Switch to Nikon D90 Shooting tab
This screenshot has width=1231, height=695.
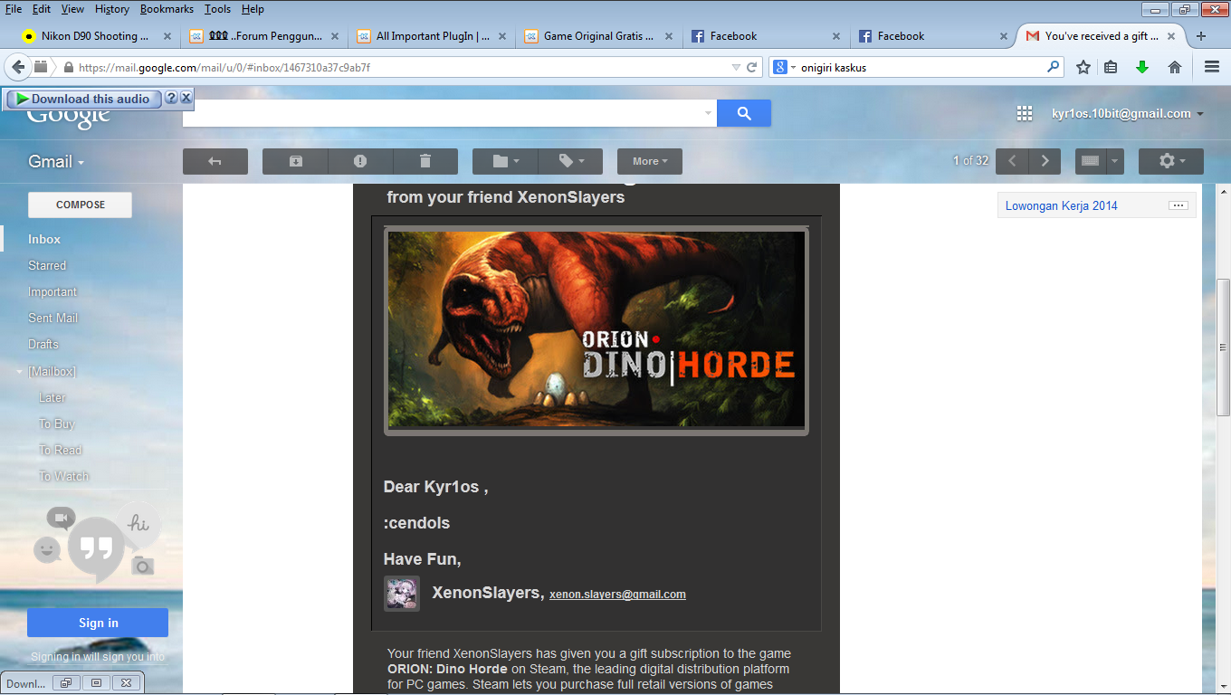tap(96, 36)
